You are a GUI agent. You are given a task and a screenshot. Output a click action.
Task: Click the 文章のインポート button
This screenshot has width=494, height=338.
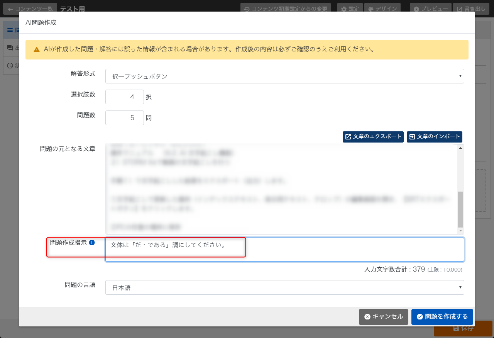(x=435, y=137)
